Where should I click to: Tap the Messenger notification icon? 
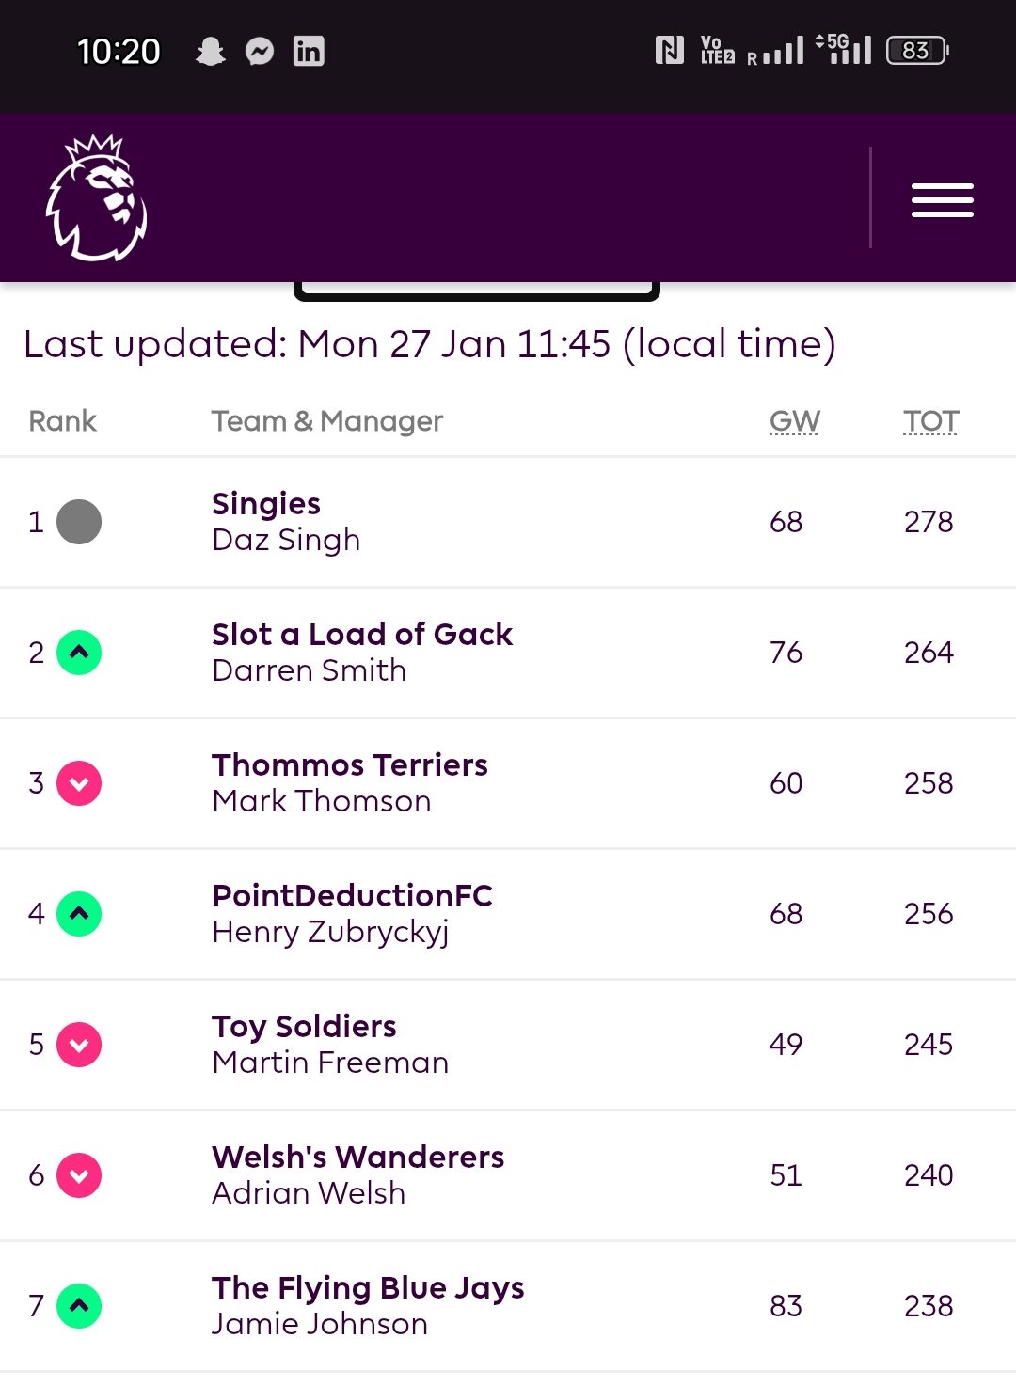tap(260, 51)
